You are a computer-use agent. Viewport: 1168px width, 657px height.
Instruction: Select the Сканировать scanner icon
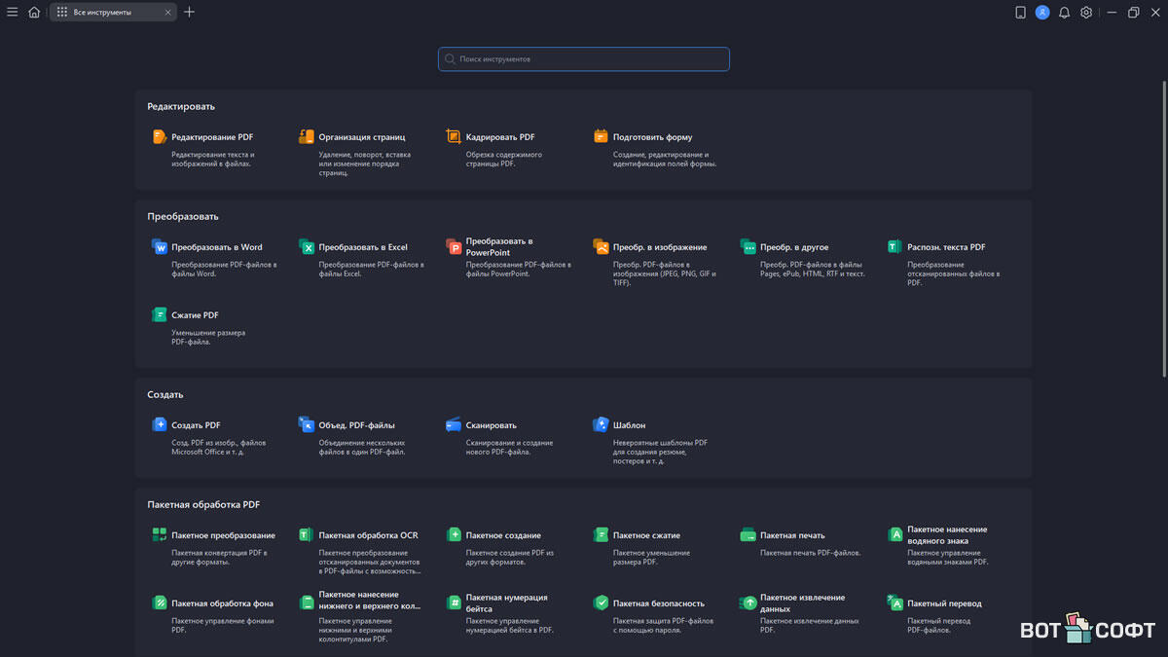click(x=454, y=425)
